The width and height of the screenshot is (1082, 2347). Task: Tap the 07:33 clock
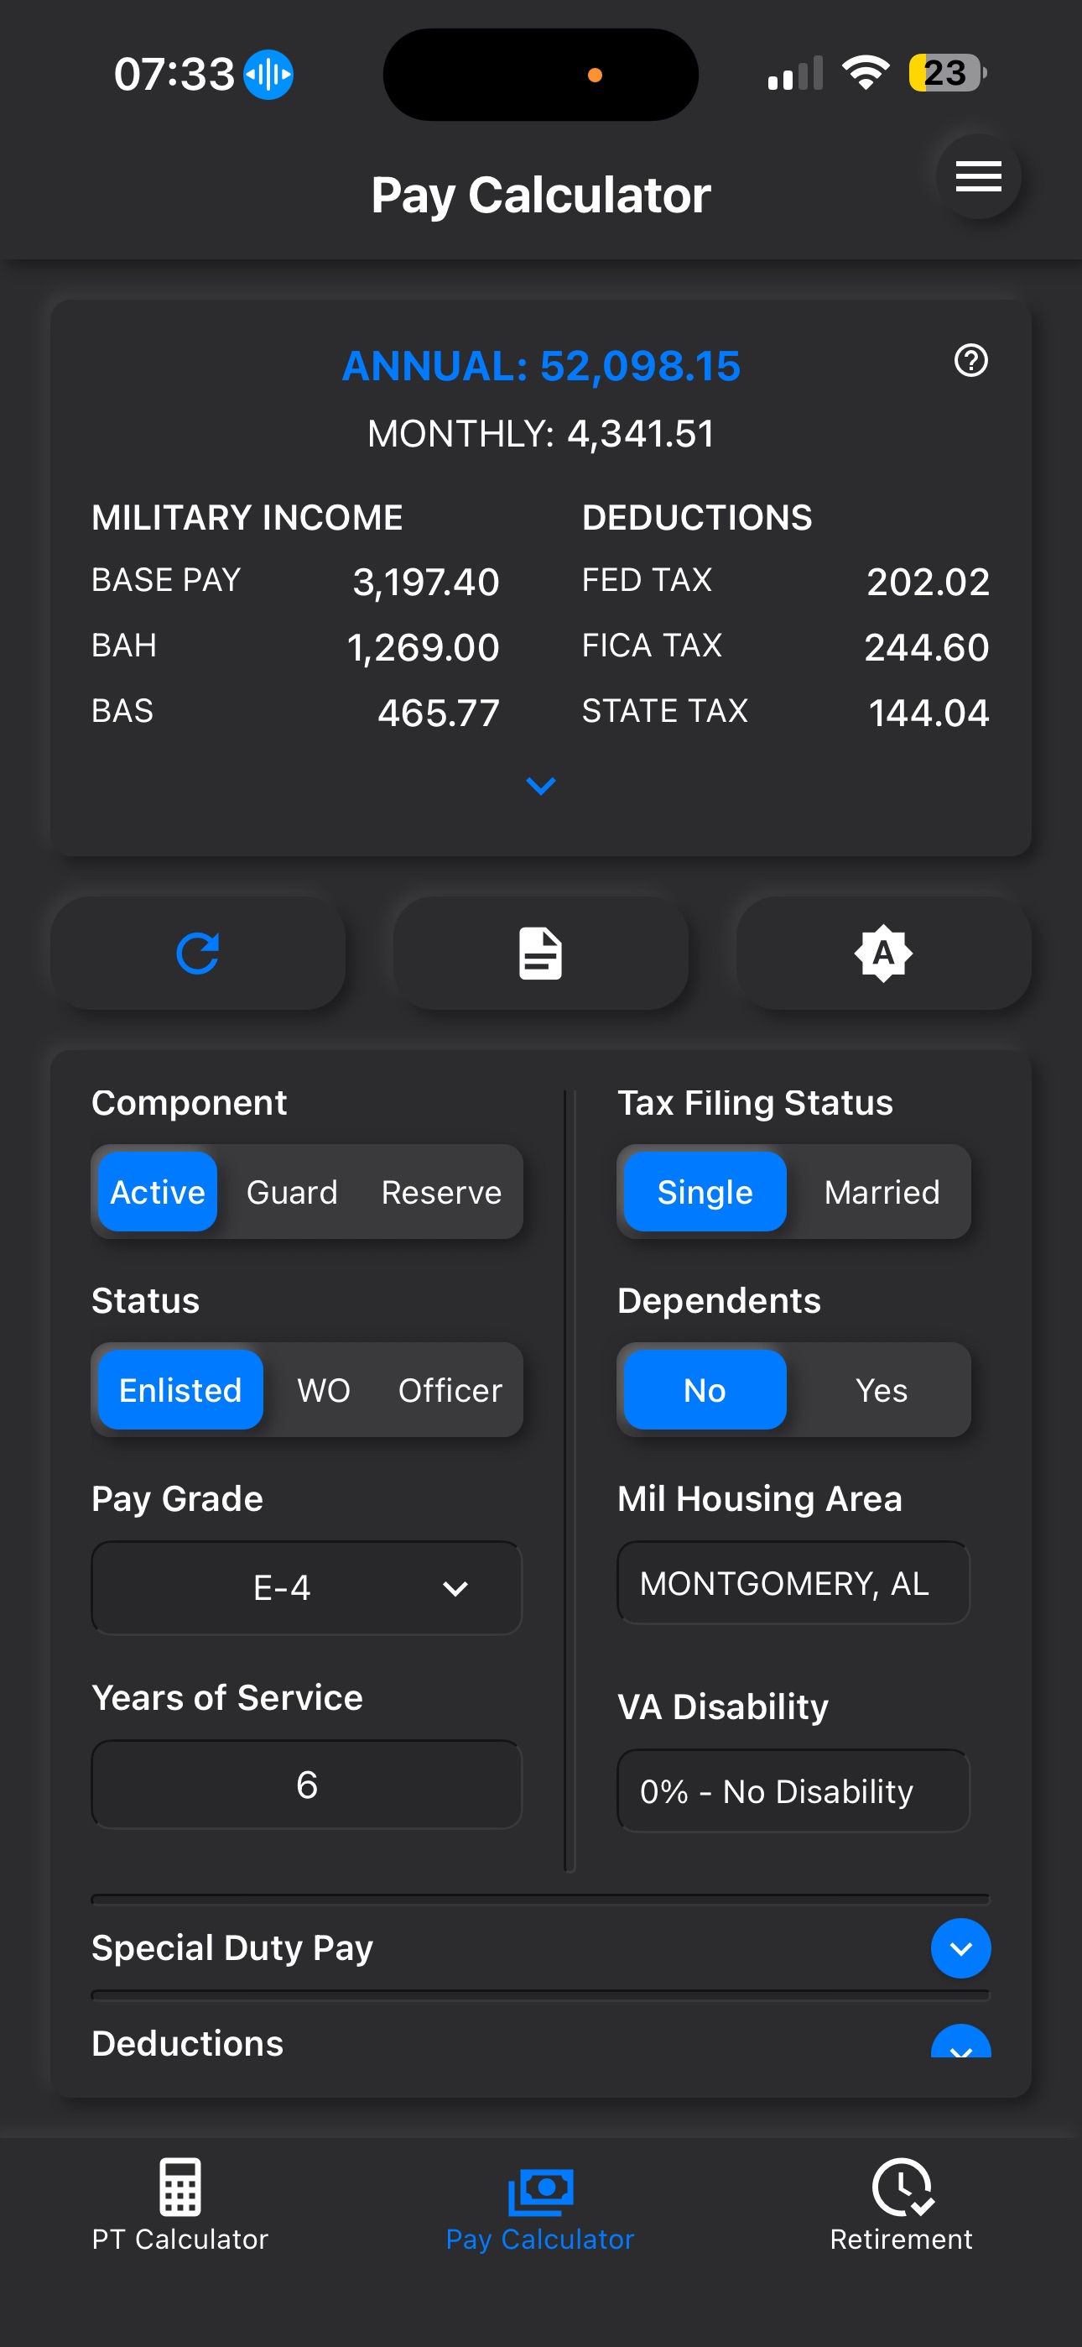pyautogui.click(x=174, y=74)
